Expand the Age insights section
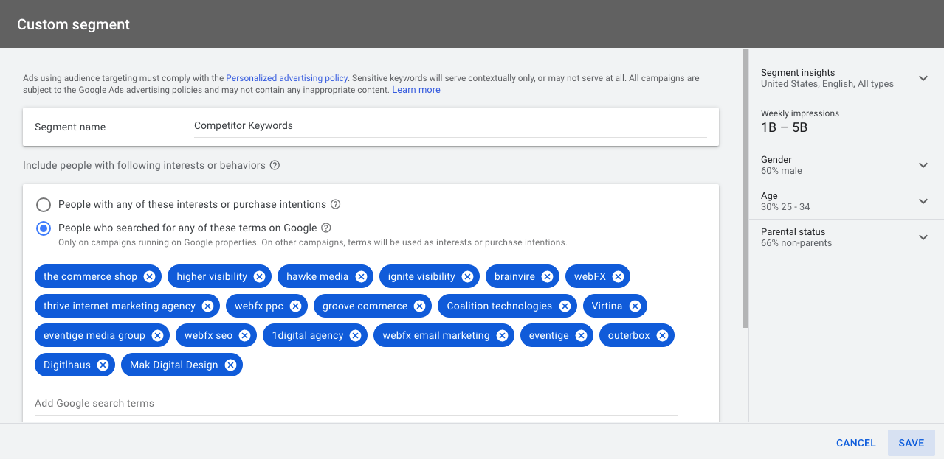 coord(923,201)
